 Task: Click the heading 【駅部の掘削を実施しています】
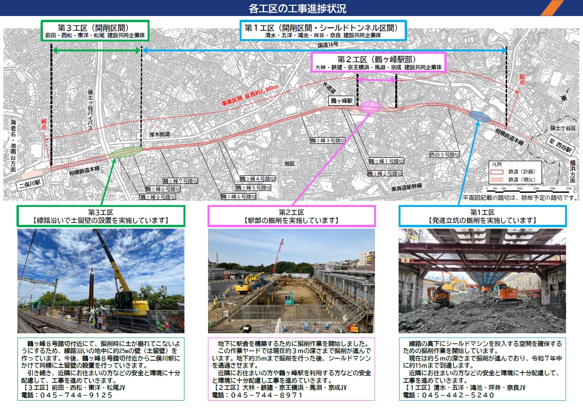291,221
